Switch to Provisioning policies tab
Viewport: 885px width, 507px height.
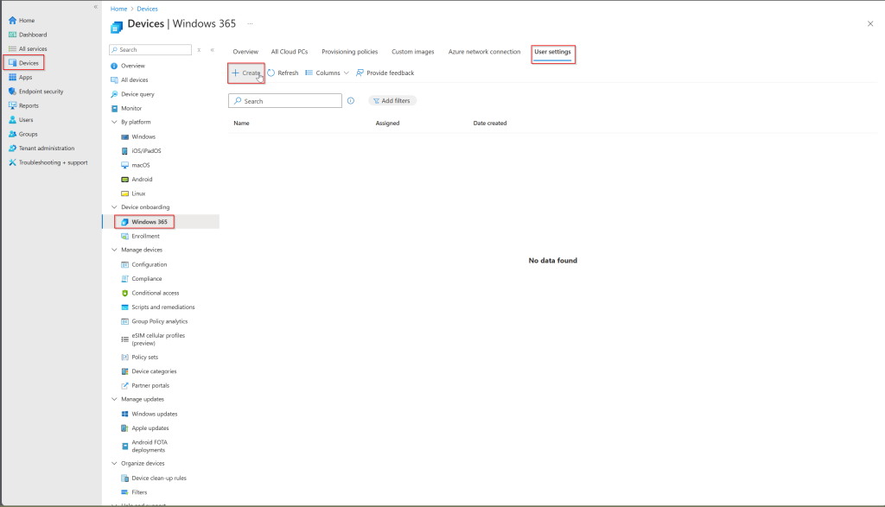click(349, 51)
